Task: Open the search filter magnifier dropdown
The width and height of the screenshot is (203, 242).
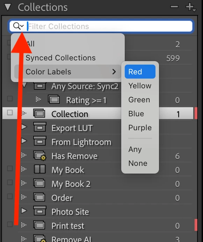Action: pyautogui.click(x=19, y=26)
